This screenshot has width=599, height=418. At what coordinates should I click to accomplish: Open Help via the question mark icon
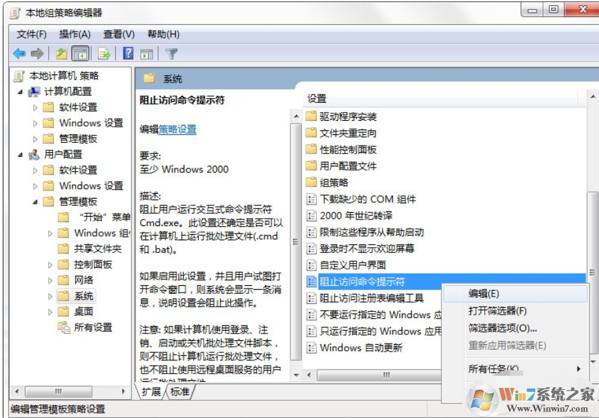point(127,53)
